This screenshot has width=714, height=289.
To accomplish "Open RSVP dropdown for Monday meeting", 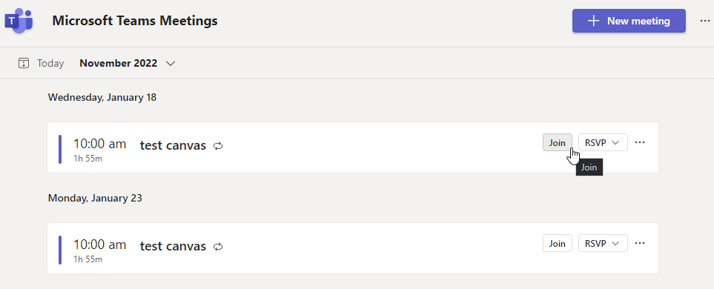I will [603, 243].
